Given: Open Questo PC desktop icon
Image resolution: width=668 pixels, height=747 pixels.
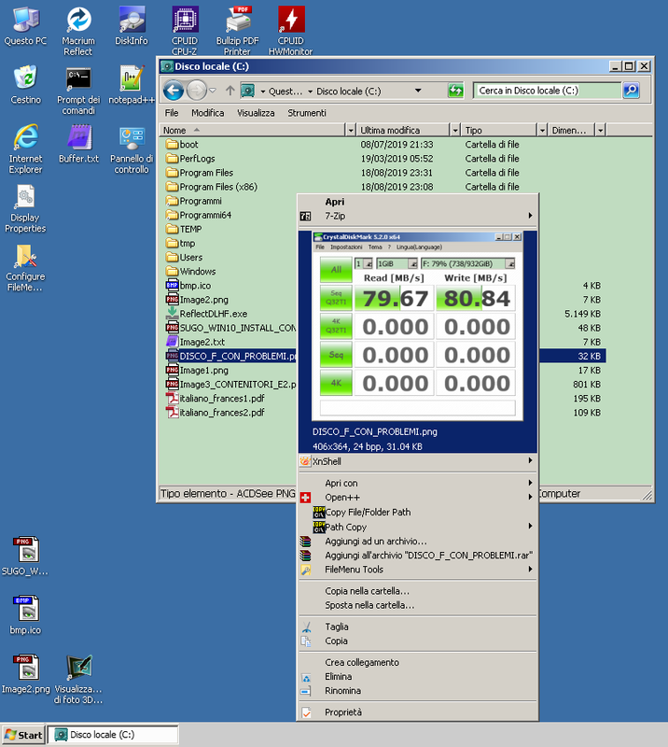Looking at the screenshot, I should click(x=25, y=26).
